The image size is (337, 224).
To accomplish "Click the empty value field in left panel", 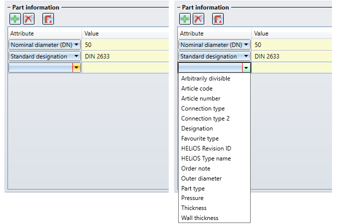I will coord(125,67).
